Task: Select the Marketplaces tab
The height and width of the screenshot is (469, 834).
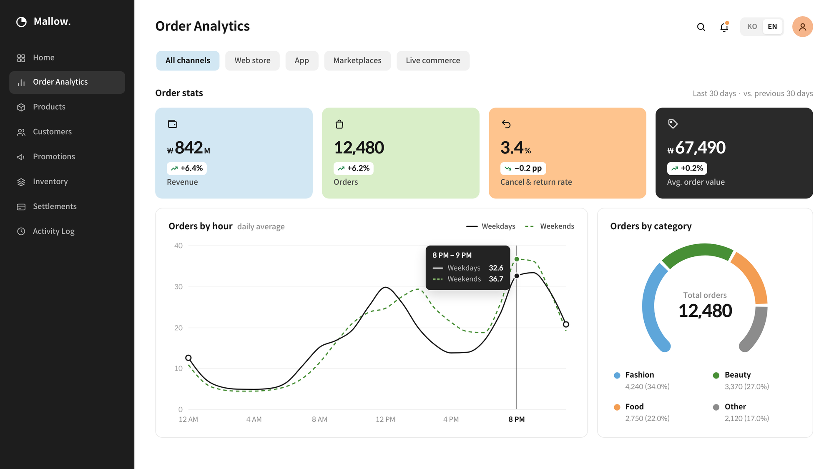Action: coord(357,61)
